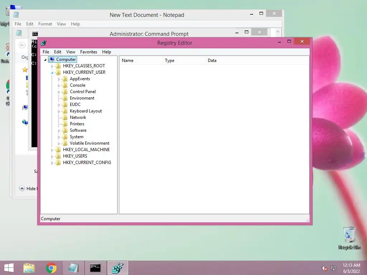Open the File menu in Registry Editor
Viewport: 367px width, 275px height.
click(46, 52)
